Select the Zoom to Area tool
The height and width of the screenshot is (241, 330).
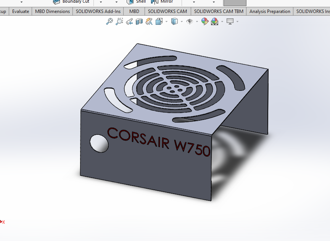[x=119, y=22]
